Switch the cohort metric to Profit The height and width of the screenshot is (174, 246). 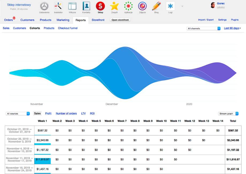[48, 114]
